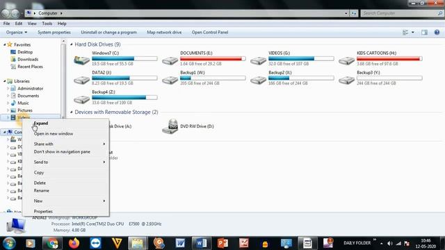
Task: Open Backup3 (Y:) drive icon
Action: (346, 80)
